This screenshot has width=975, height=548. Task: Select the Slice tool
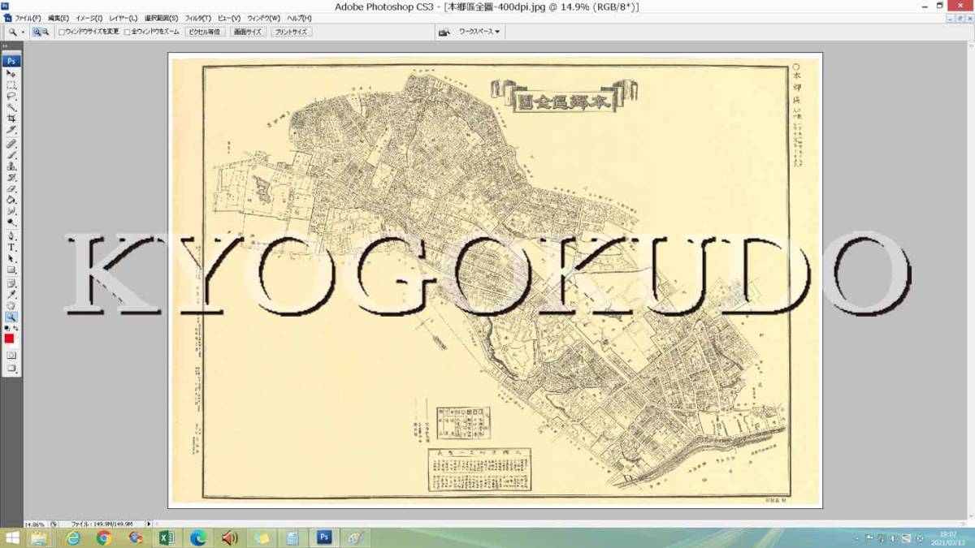11,130
